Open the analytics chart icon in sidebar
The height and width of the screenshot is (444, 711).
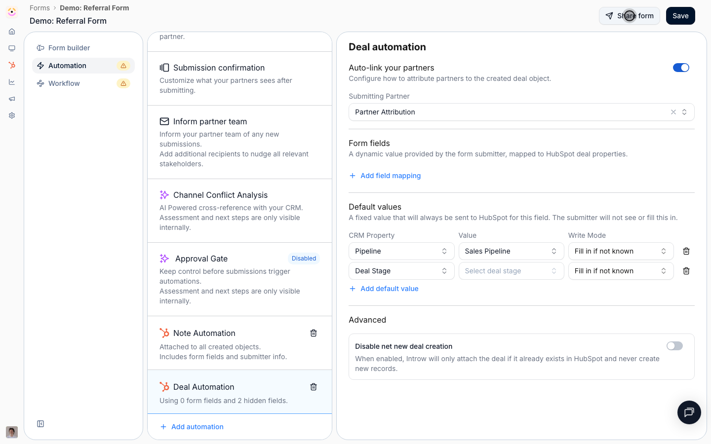tap(12, 82)
